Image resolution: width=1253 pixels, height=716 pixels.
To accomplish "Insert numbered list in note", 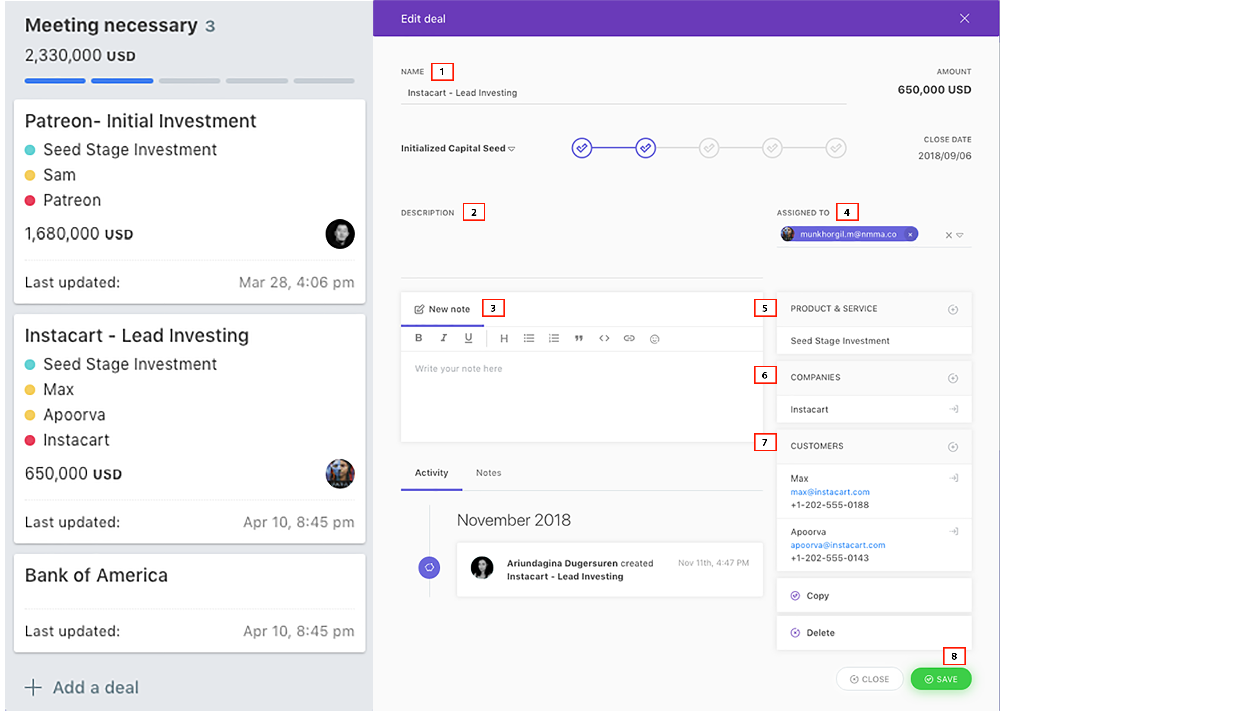I will tap(554, 338).
